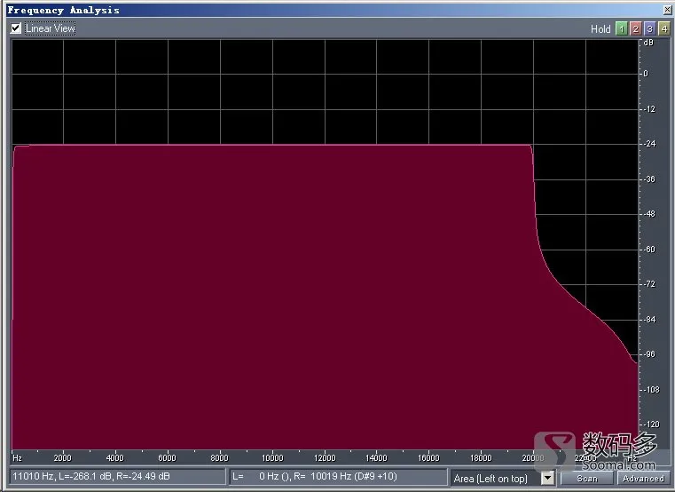Viewport: 675px width, 492px height.
Task: Click the -24 dB scale label
Action: click(649, 144)
